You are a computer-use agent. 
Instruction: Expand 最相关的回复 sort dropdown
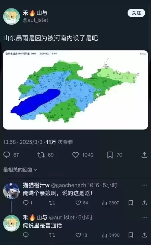point(20,169)
